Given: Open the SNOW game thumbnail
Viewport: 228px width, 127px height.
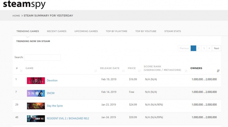Looking at the screenshot, I should point(36,93).
